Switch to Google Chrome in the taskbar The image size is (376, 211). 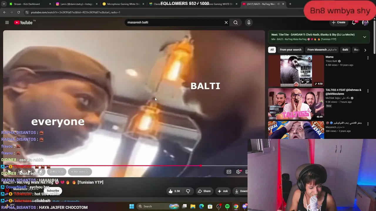236,206
